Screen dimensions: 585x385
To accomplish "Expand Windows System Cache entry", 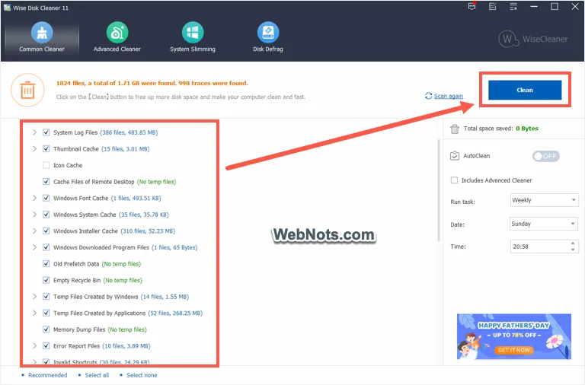I will click(34, 215).
